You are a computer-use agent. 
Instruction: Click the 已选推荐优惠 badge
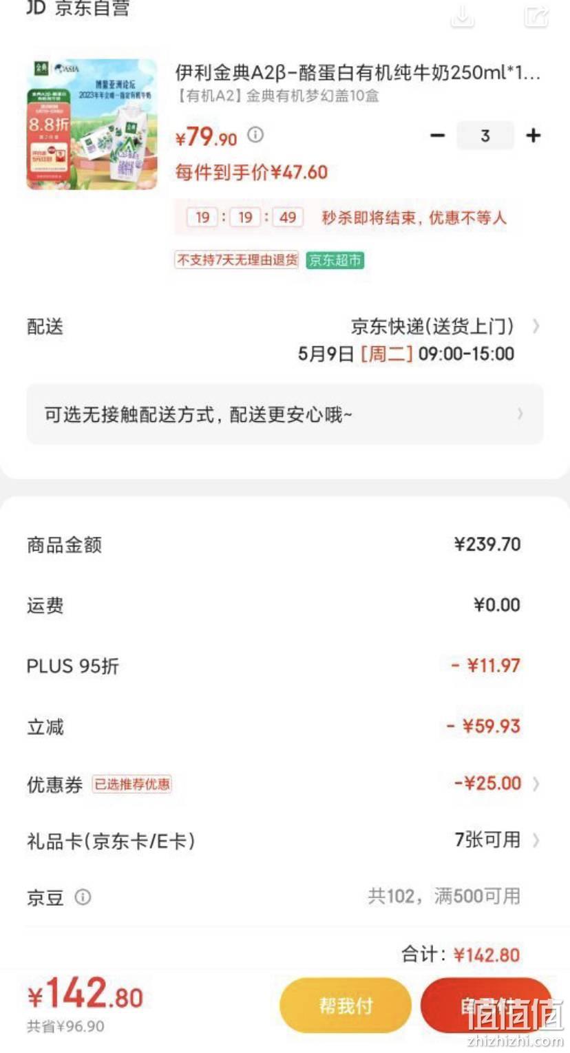[x=132, y=784]
